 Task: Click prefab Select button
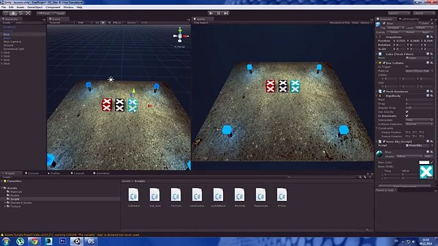click(394, 32)
